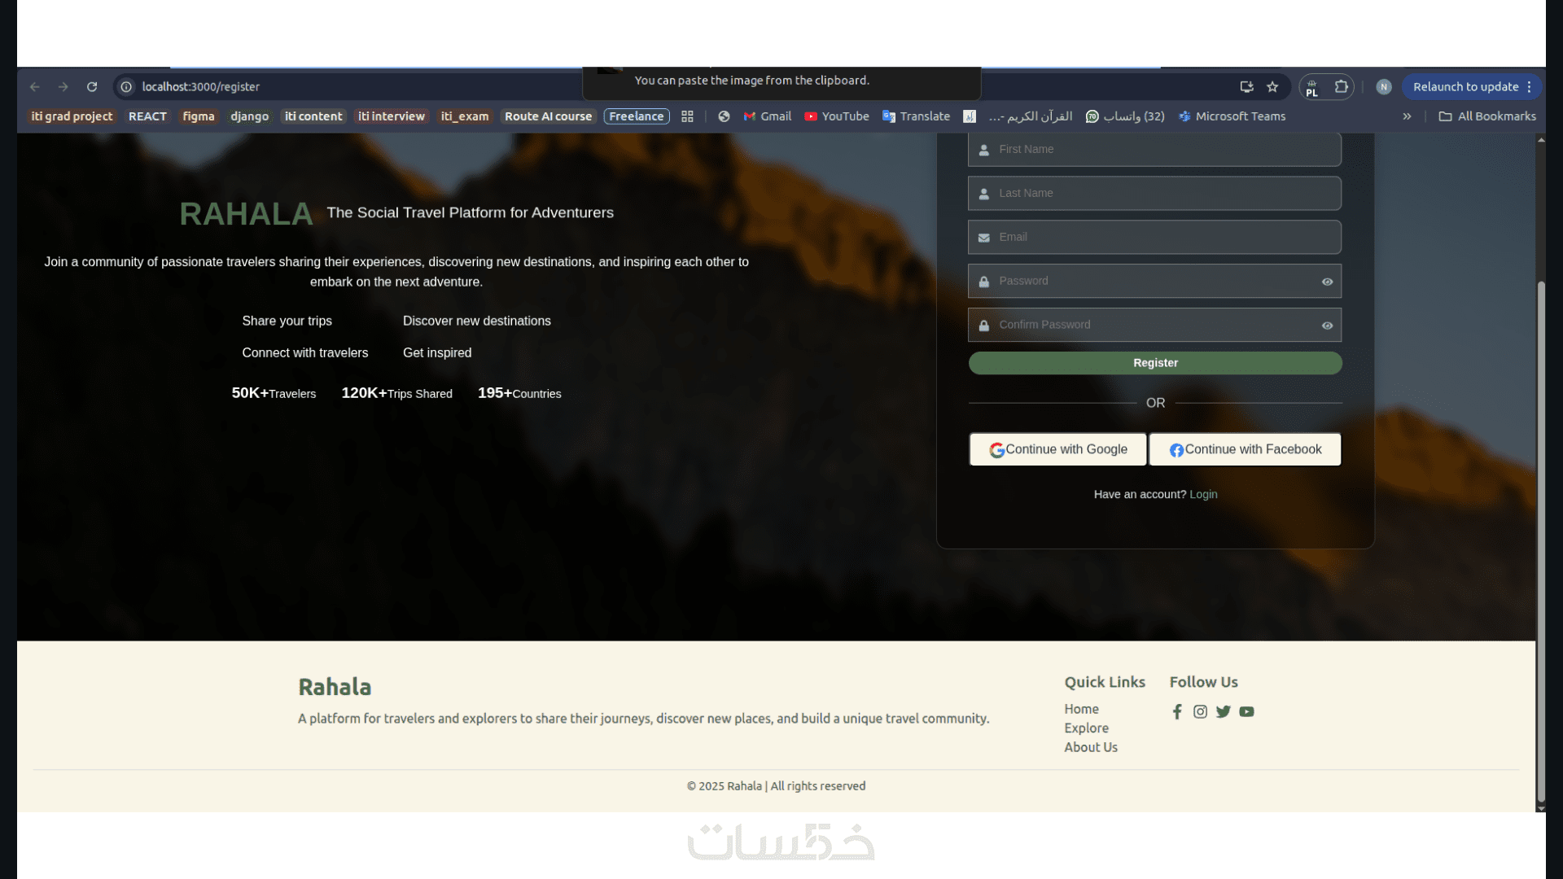This screenshot has width=1563, height=879.
Task: Open the YouTube icon under Follow Us
Action: tap(1246, 712)
